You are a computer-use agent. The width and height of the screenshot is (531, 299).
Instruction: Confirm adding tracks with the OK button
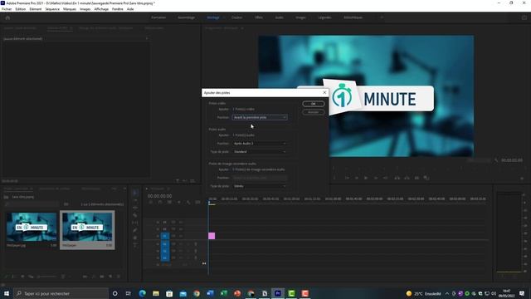[314, 104]
